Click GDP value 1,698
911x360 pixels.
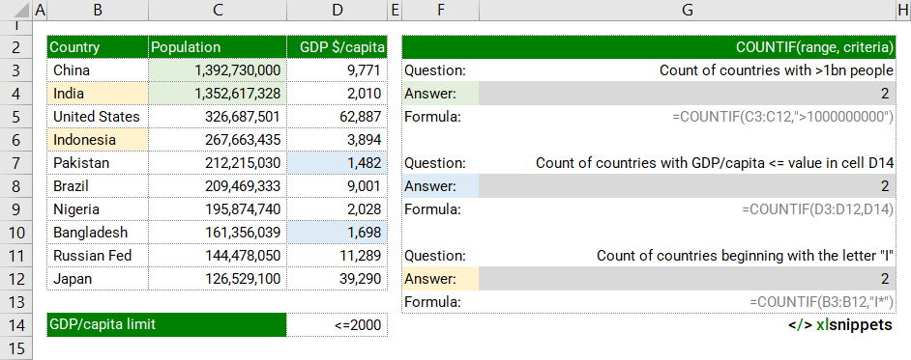click(337, 233)
